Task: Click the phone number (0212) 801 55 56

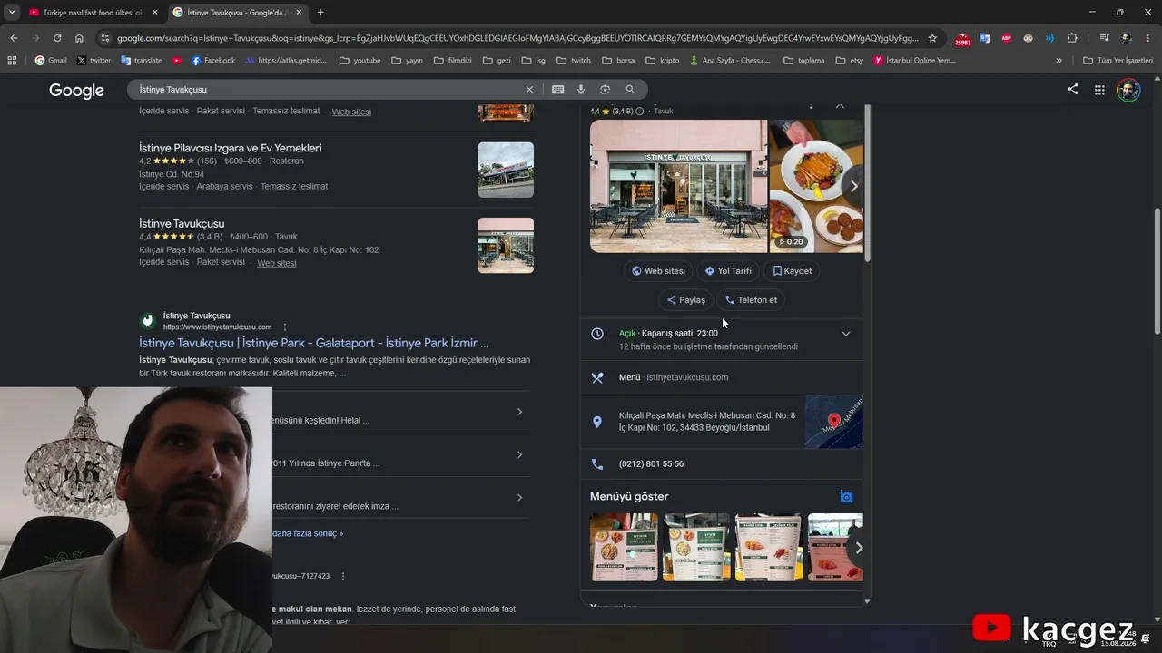Action: point(651,464)
